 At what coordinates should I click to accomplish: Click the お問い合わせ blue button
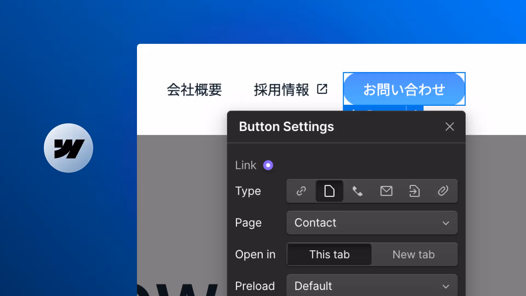(404, 89)
